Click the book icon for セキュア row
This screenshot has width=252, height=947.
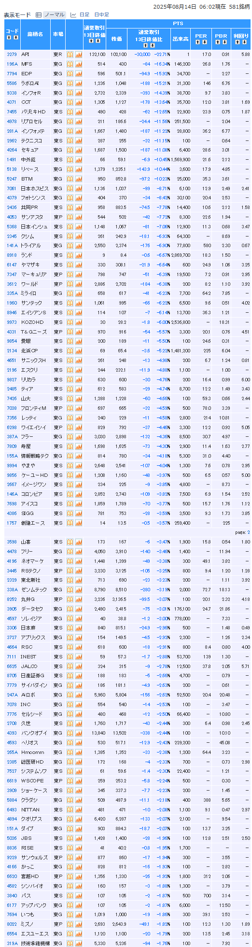point(70,150)
